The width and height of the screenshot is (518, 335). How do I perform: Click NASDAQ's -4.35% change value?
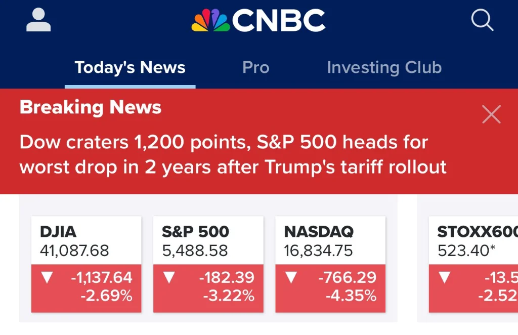pos(351,296)
